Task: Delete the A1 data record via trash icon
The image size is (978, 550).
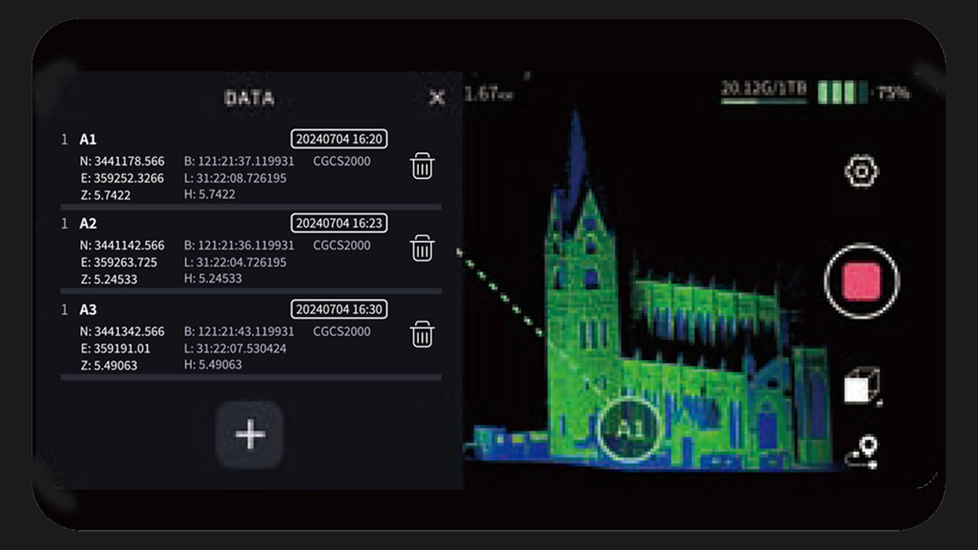Action: [422, 167]
